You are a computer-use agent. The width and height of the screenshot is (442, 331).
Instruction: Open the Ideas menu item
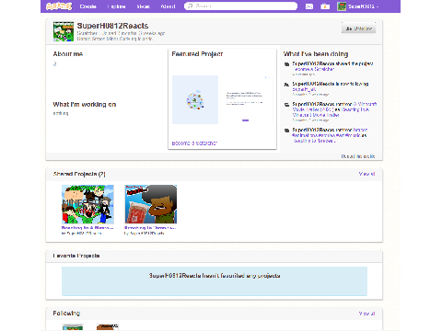[144, 6]
